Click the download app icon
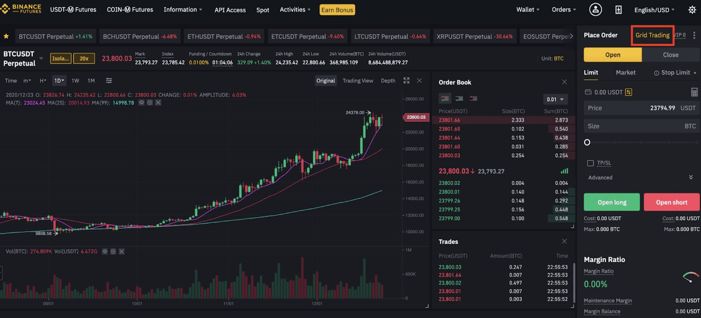 click(x=618, y=10)
